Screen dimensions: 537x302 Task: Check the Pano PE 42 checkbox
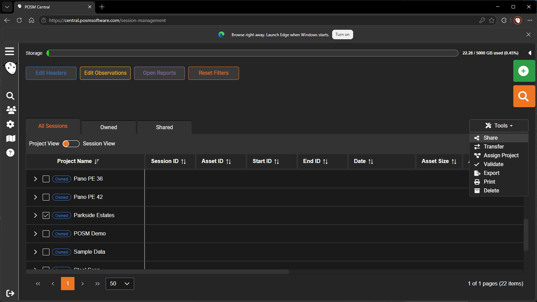point(46,197)
